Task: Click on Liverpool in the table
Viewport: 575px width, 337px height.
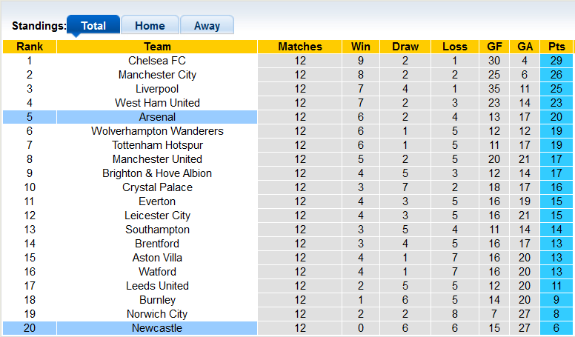Action: [x=157, y=89]
